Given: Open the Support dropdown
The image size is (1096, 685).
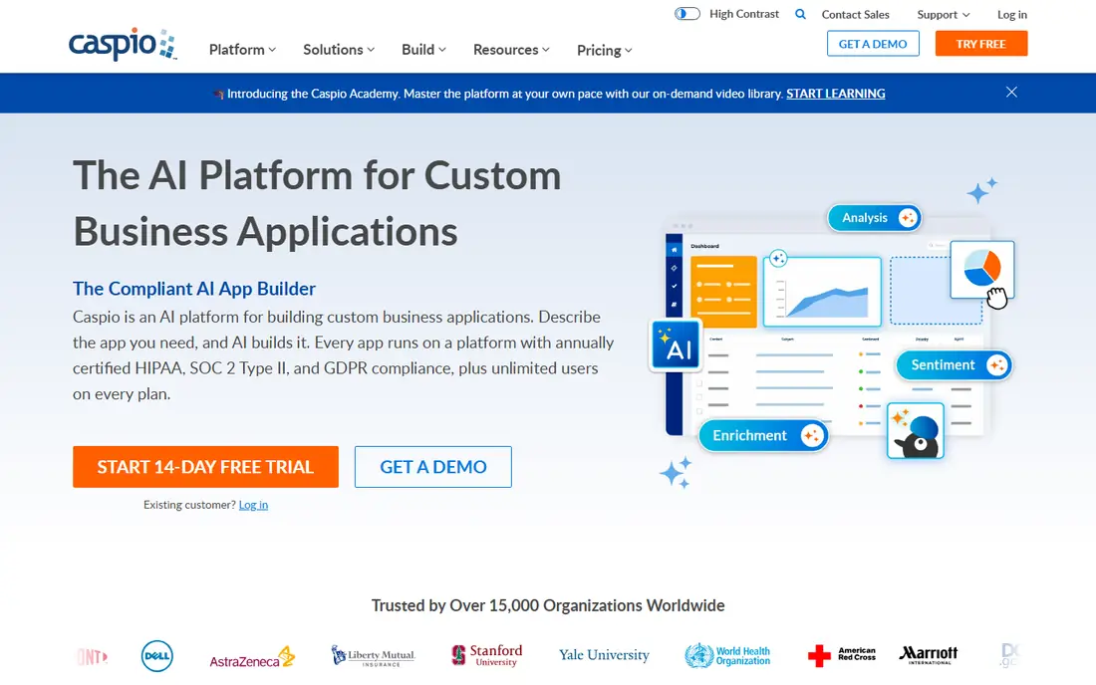Looking at the screenshot, I should pos(944,15).
